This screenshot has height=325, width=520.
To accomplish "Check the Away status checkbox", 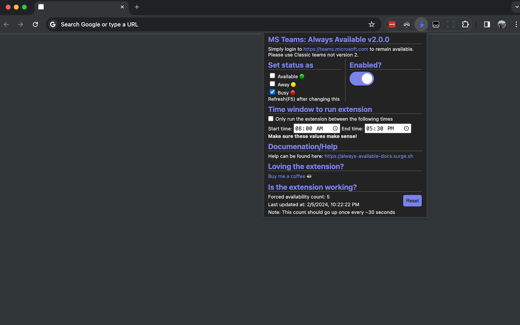I will [272, 84].
